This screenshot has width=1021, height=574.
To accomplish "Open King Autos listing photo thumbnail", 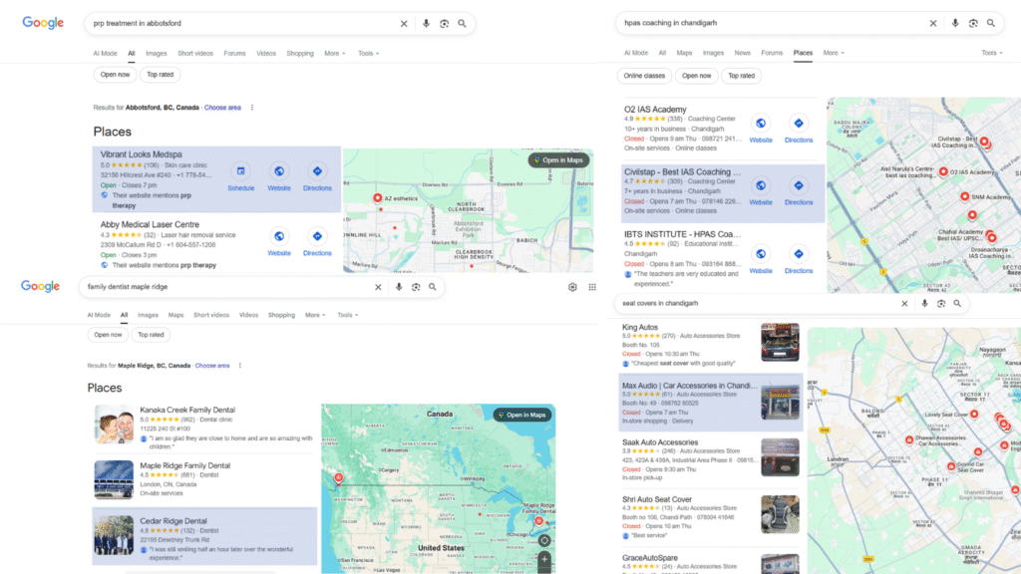I will click(x=779, y=342).
